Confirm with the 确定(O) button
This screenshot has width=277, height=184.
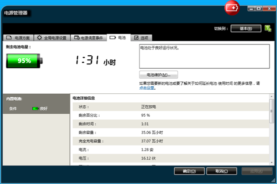[189, 171]
